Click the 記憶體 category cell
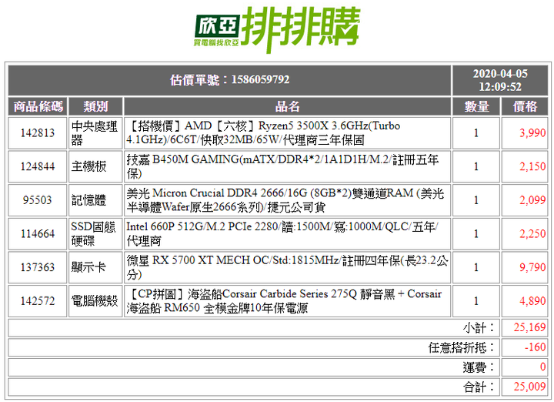This screenshot has height=402, width=554. tap(95, 200)
